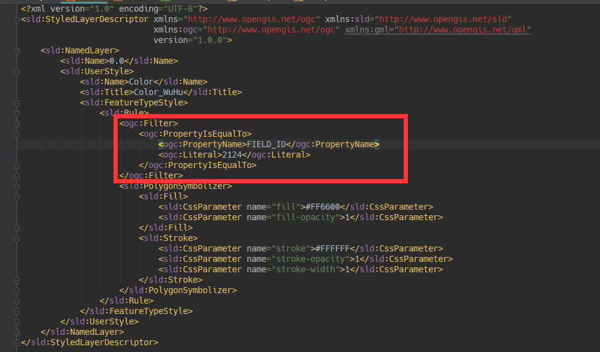Click the "fill" attribute name
The width and height of the screenshot is (600, 352).
[287, 207]
